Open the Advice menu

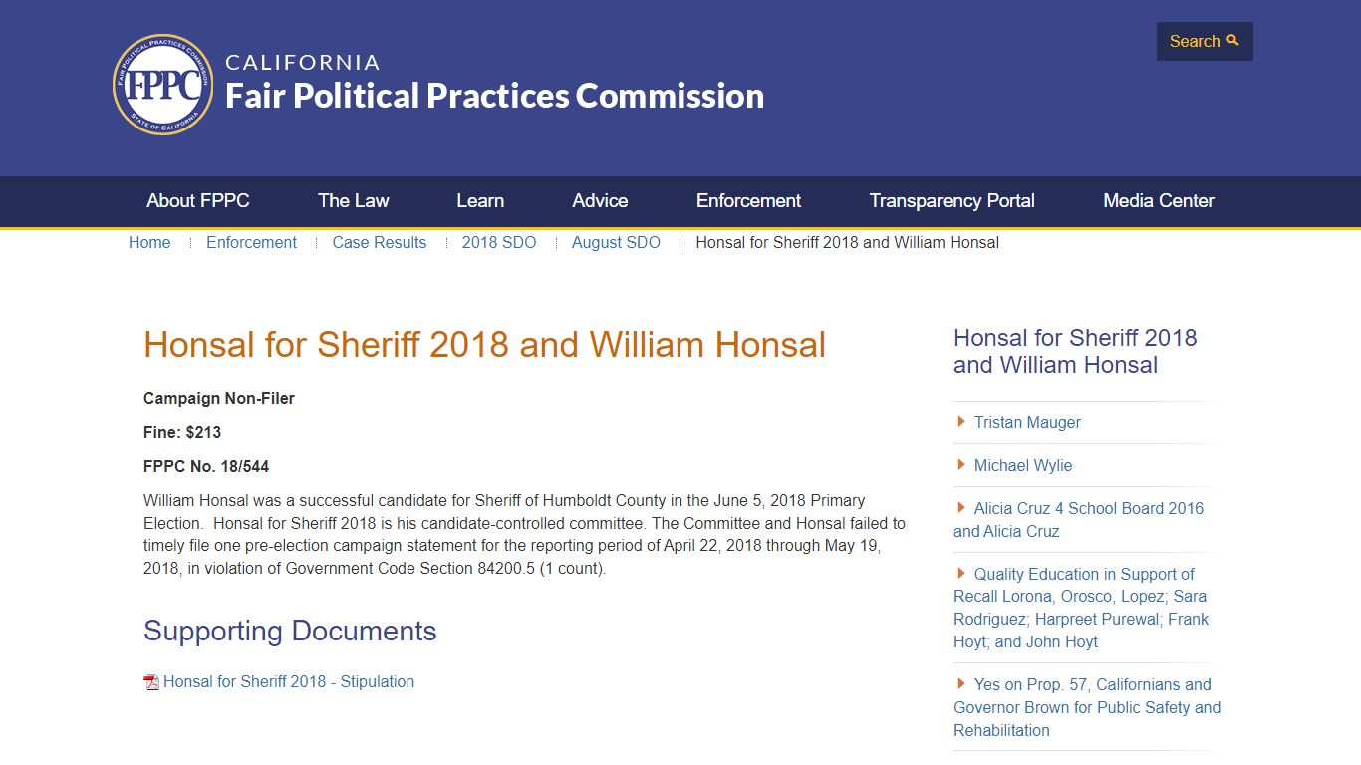coord(600,201)
